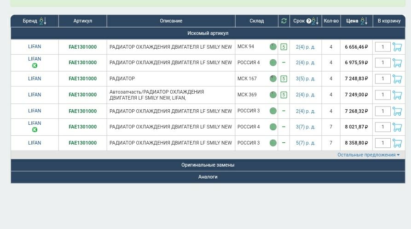
Task: Click supplier rating circle on 7 268,32 row
Action: click(273, 111)
